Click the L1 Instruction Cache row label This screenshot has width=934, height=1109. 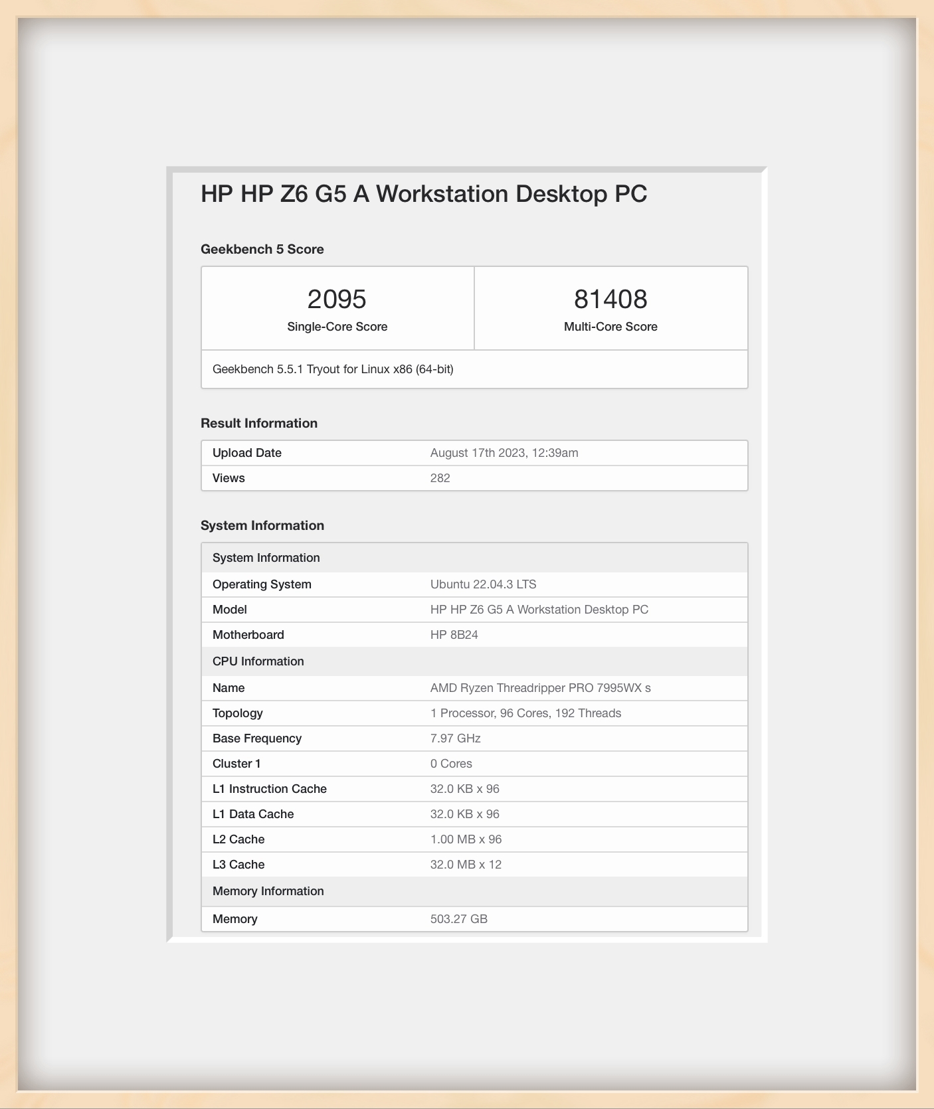click(x=270, y=789)
